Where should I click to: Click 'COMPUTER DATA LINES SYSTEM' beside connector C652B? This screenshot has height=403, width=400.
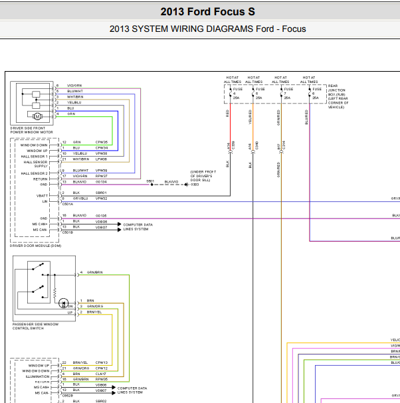(x=132, y=390)
